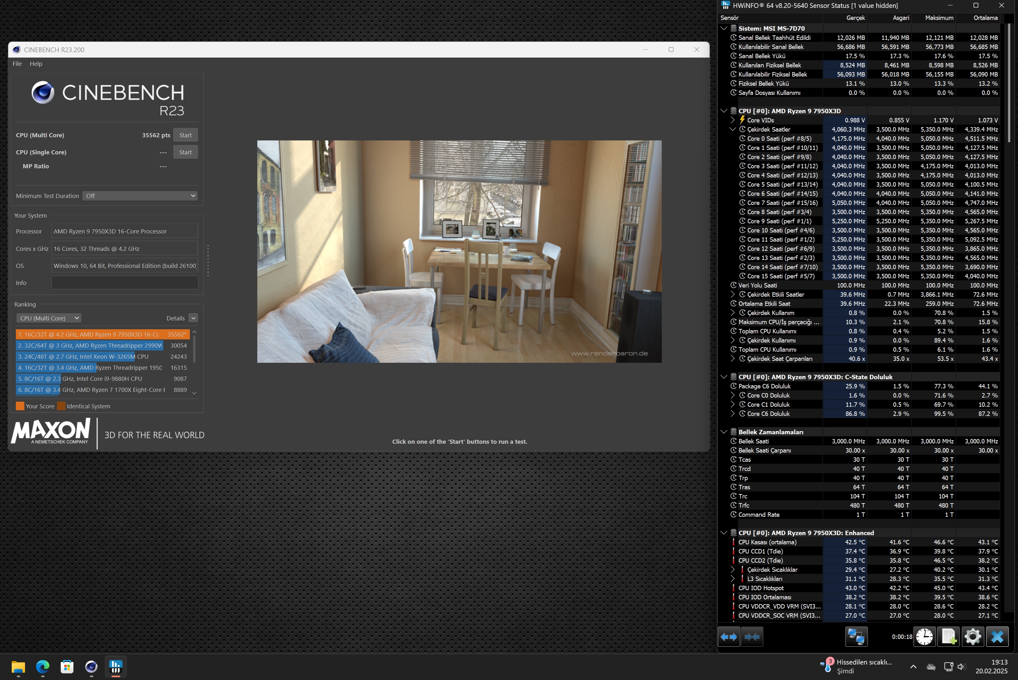Viewport: 1018px width, 680px height.
Task: Select the Intel Xeon W-3265M ranking entry
Action: 103,356
